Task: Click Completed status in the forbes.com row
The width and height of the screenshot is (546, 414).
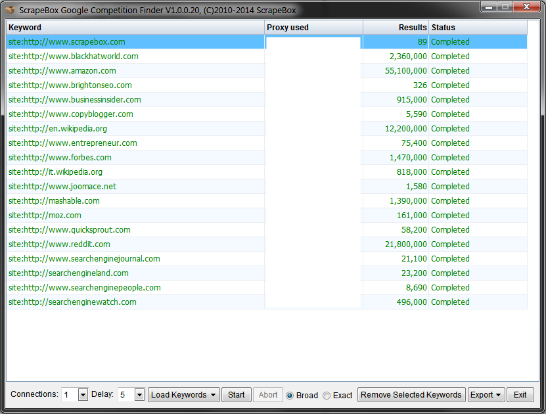Action: (450, 158)
